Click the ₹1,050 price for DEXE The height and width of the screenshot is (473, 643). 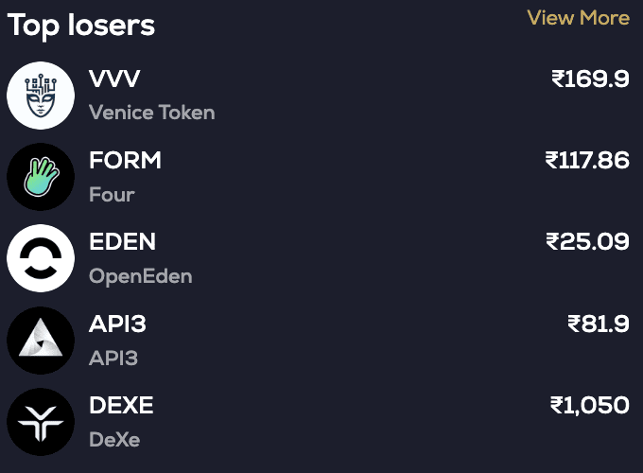[589, 406]
